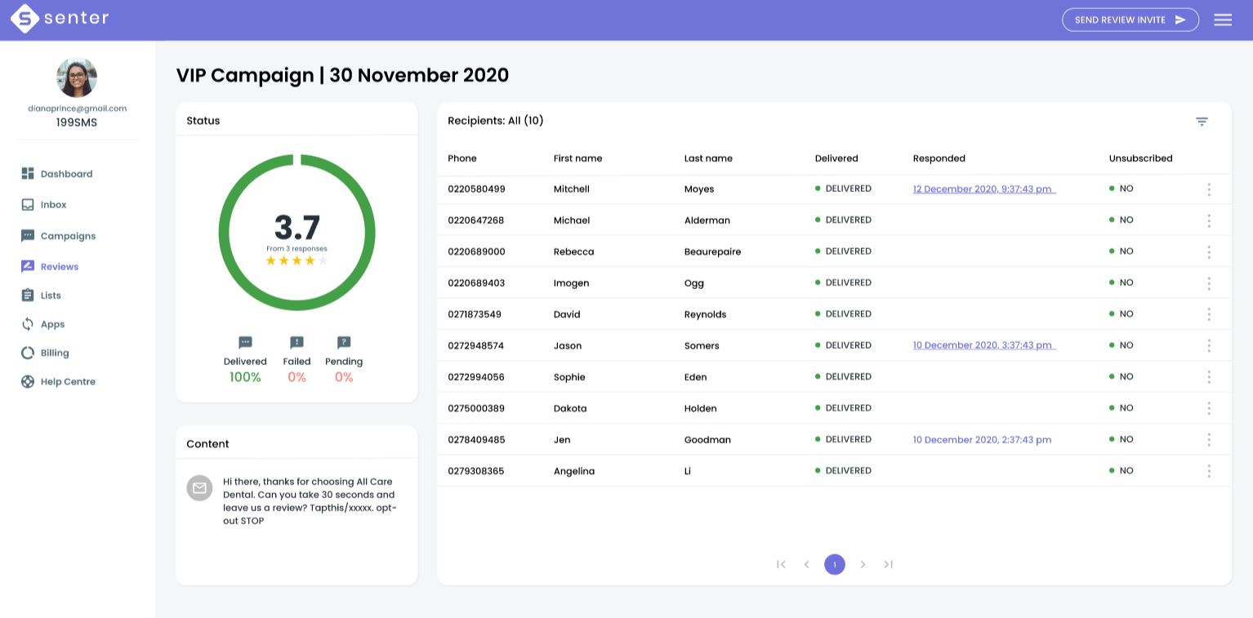Select page 1 in pagination

tap(834, 564)
